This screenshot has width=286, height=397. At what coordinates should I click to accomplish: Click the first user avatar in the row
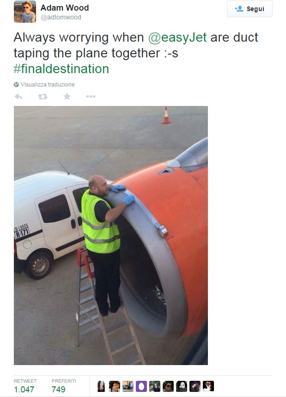coord(101,386)
